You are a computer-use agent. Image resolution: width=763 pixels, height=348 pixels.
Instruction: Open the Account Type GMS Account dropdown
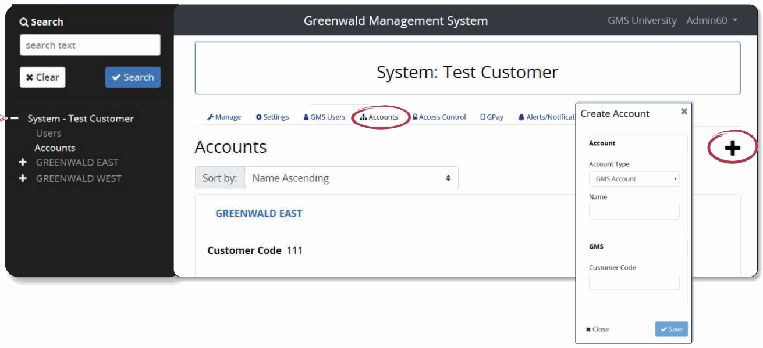coord(634,179)
